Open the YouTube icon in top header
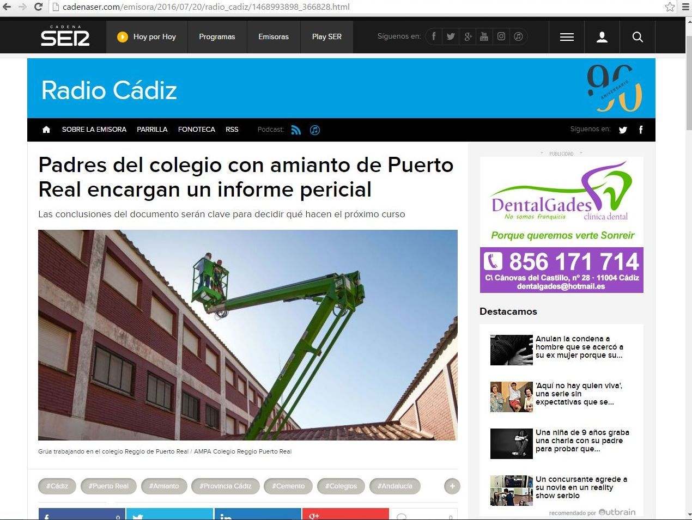Image resolution: width=692 pixels, height=520 pixels. coord(484,36)
